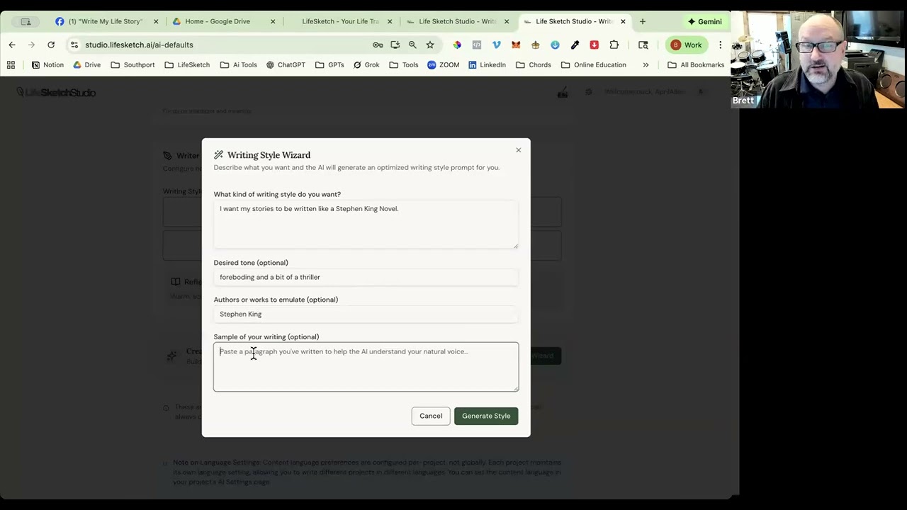
Task: Expand hidden bookmarks with double chevron
Action: [646, 64]
